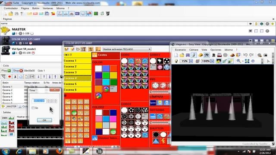Toggle the Go checkbox in Time dialog
Image resolution: width=276 pixels, height=155 pixels.
tap(33, 108)
